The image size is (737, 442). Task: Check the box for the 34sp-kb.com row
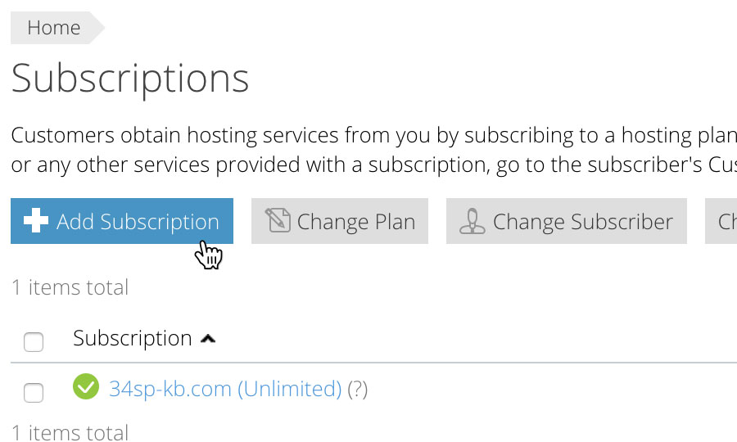[x=34, y=392]
